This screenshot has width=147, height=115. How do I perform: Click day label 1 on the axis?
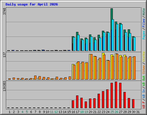9,112
